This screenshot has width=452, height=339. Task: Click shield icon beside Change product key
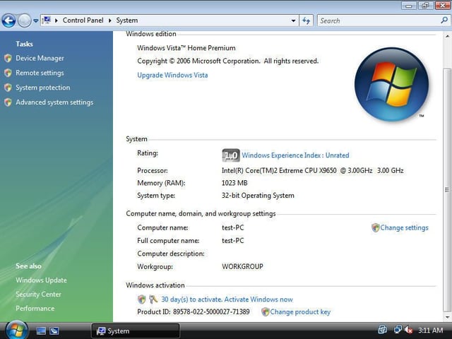click(266, 312)
